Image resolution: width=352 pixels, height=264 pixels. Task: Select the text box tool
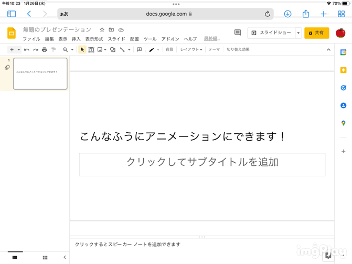coord(91,50)
